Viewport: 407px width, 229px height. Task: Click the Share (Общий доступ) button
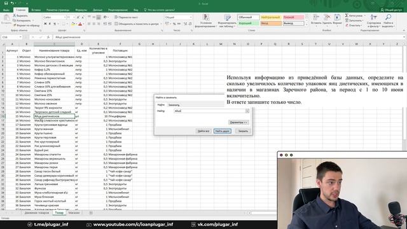[391, 10]
